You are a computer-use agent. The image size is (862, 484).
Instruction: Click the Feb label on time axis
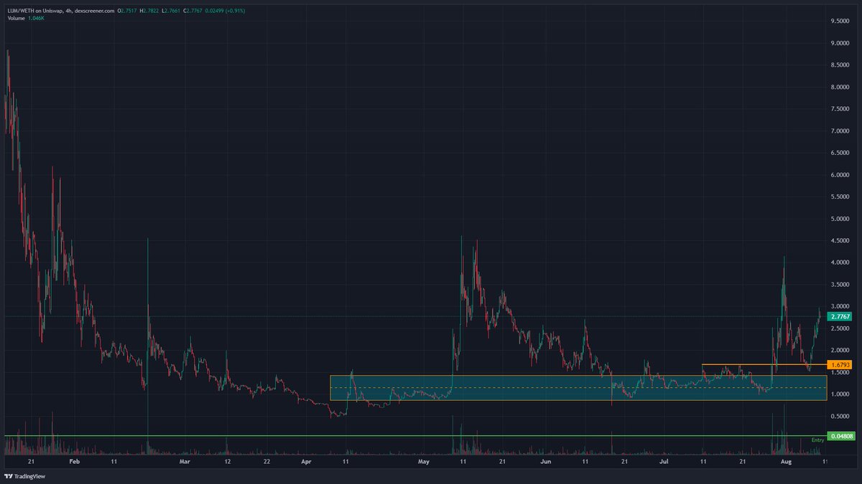click(x=75, y=462)
